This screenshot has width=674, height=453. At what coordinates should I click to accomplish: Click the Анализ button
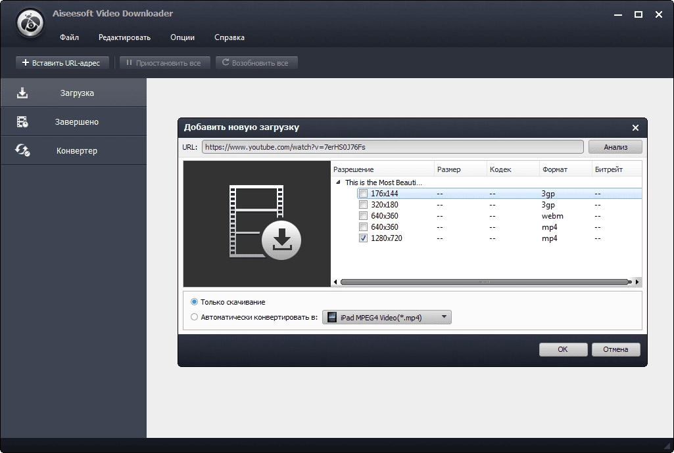coord(615,146)
